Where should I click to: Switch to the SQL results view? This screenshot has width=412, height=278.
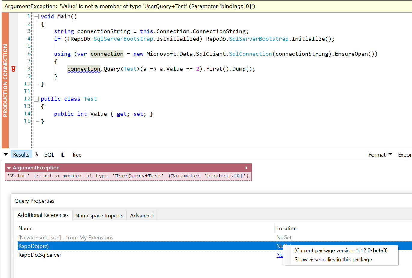tap(49, 154)
